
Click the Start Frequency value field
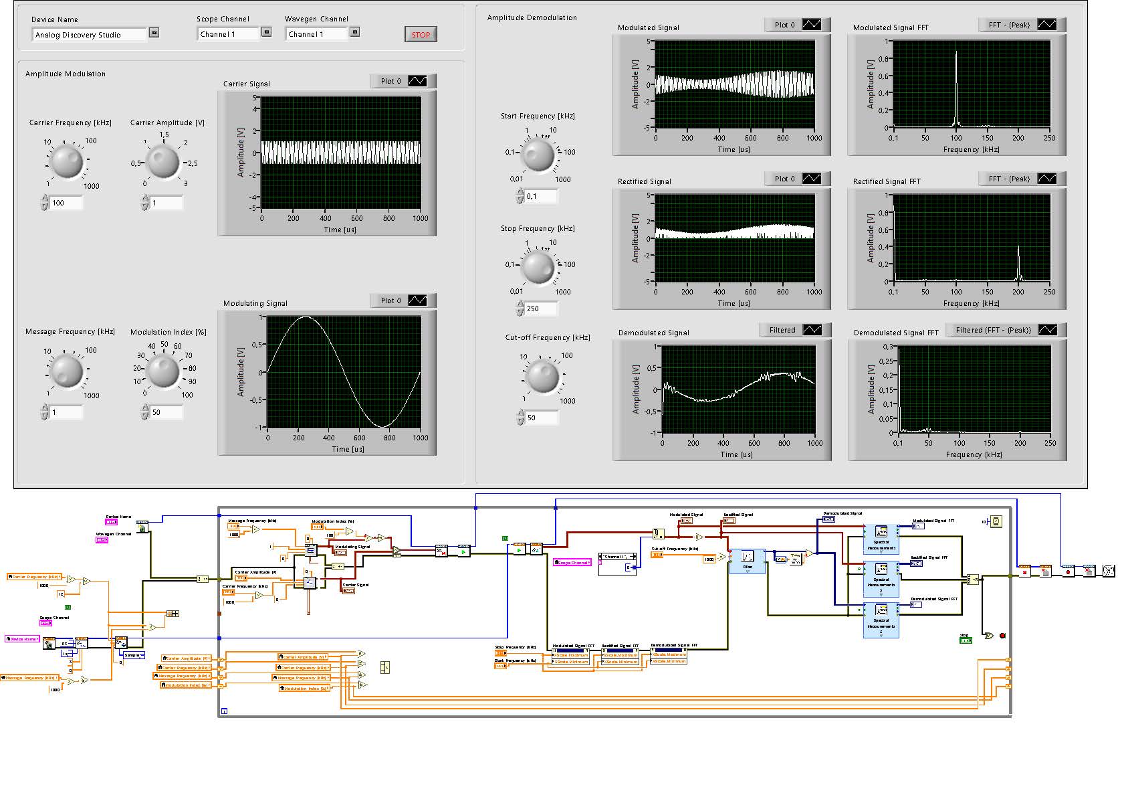(542, 196)
